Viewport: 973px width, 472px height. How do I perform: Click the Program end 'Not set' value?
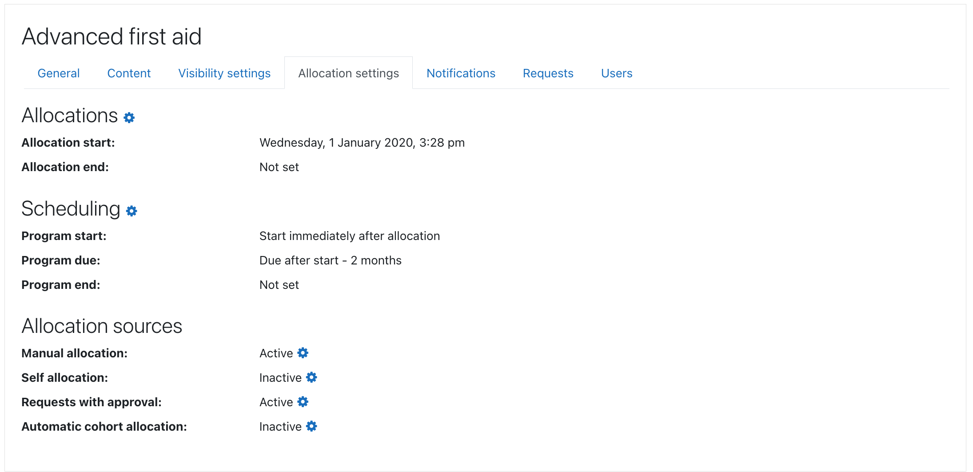(x=279, y=285)
